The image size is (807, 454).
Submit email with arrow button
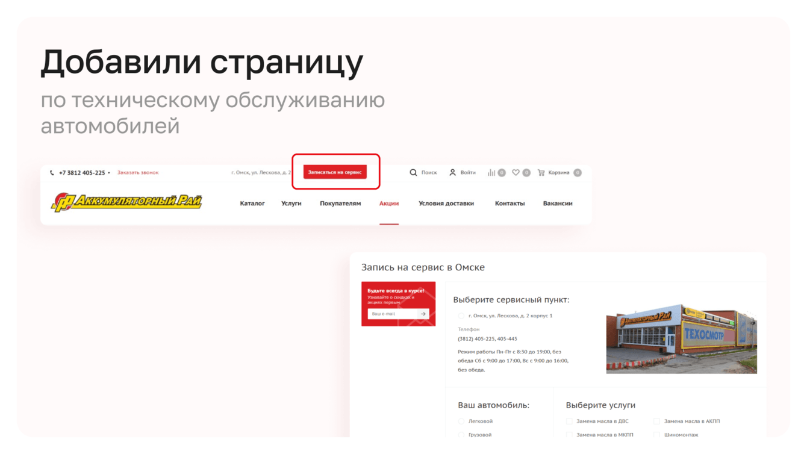tap(423, 314)
